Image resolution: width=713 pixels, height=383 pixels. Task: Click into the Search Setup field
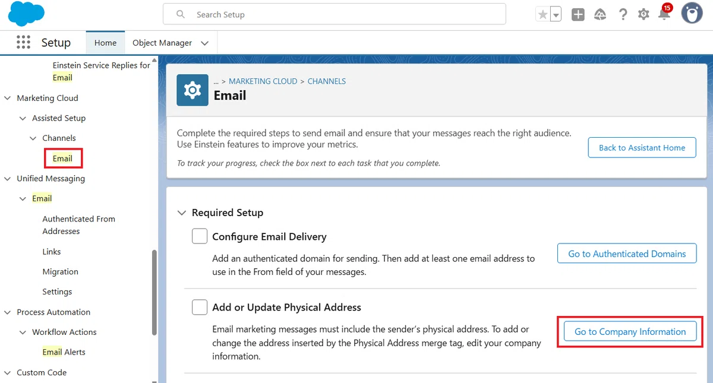pyautogui.click(x=335, y=14)
